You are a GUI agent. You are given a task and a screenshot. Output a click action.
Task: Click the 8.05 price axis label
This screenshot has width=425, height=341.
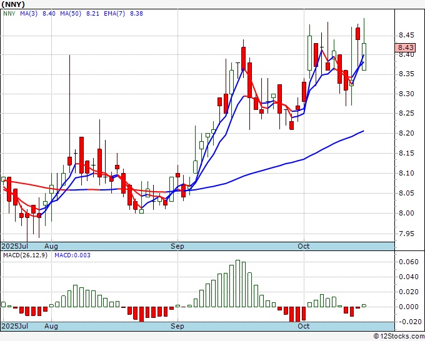tap(406, 193)
